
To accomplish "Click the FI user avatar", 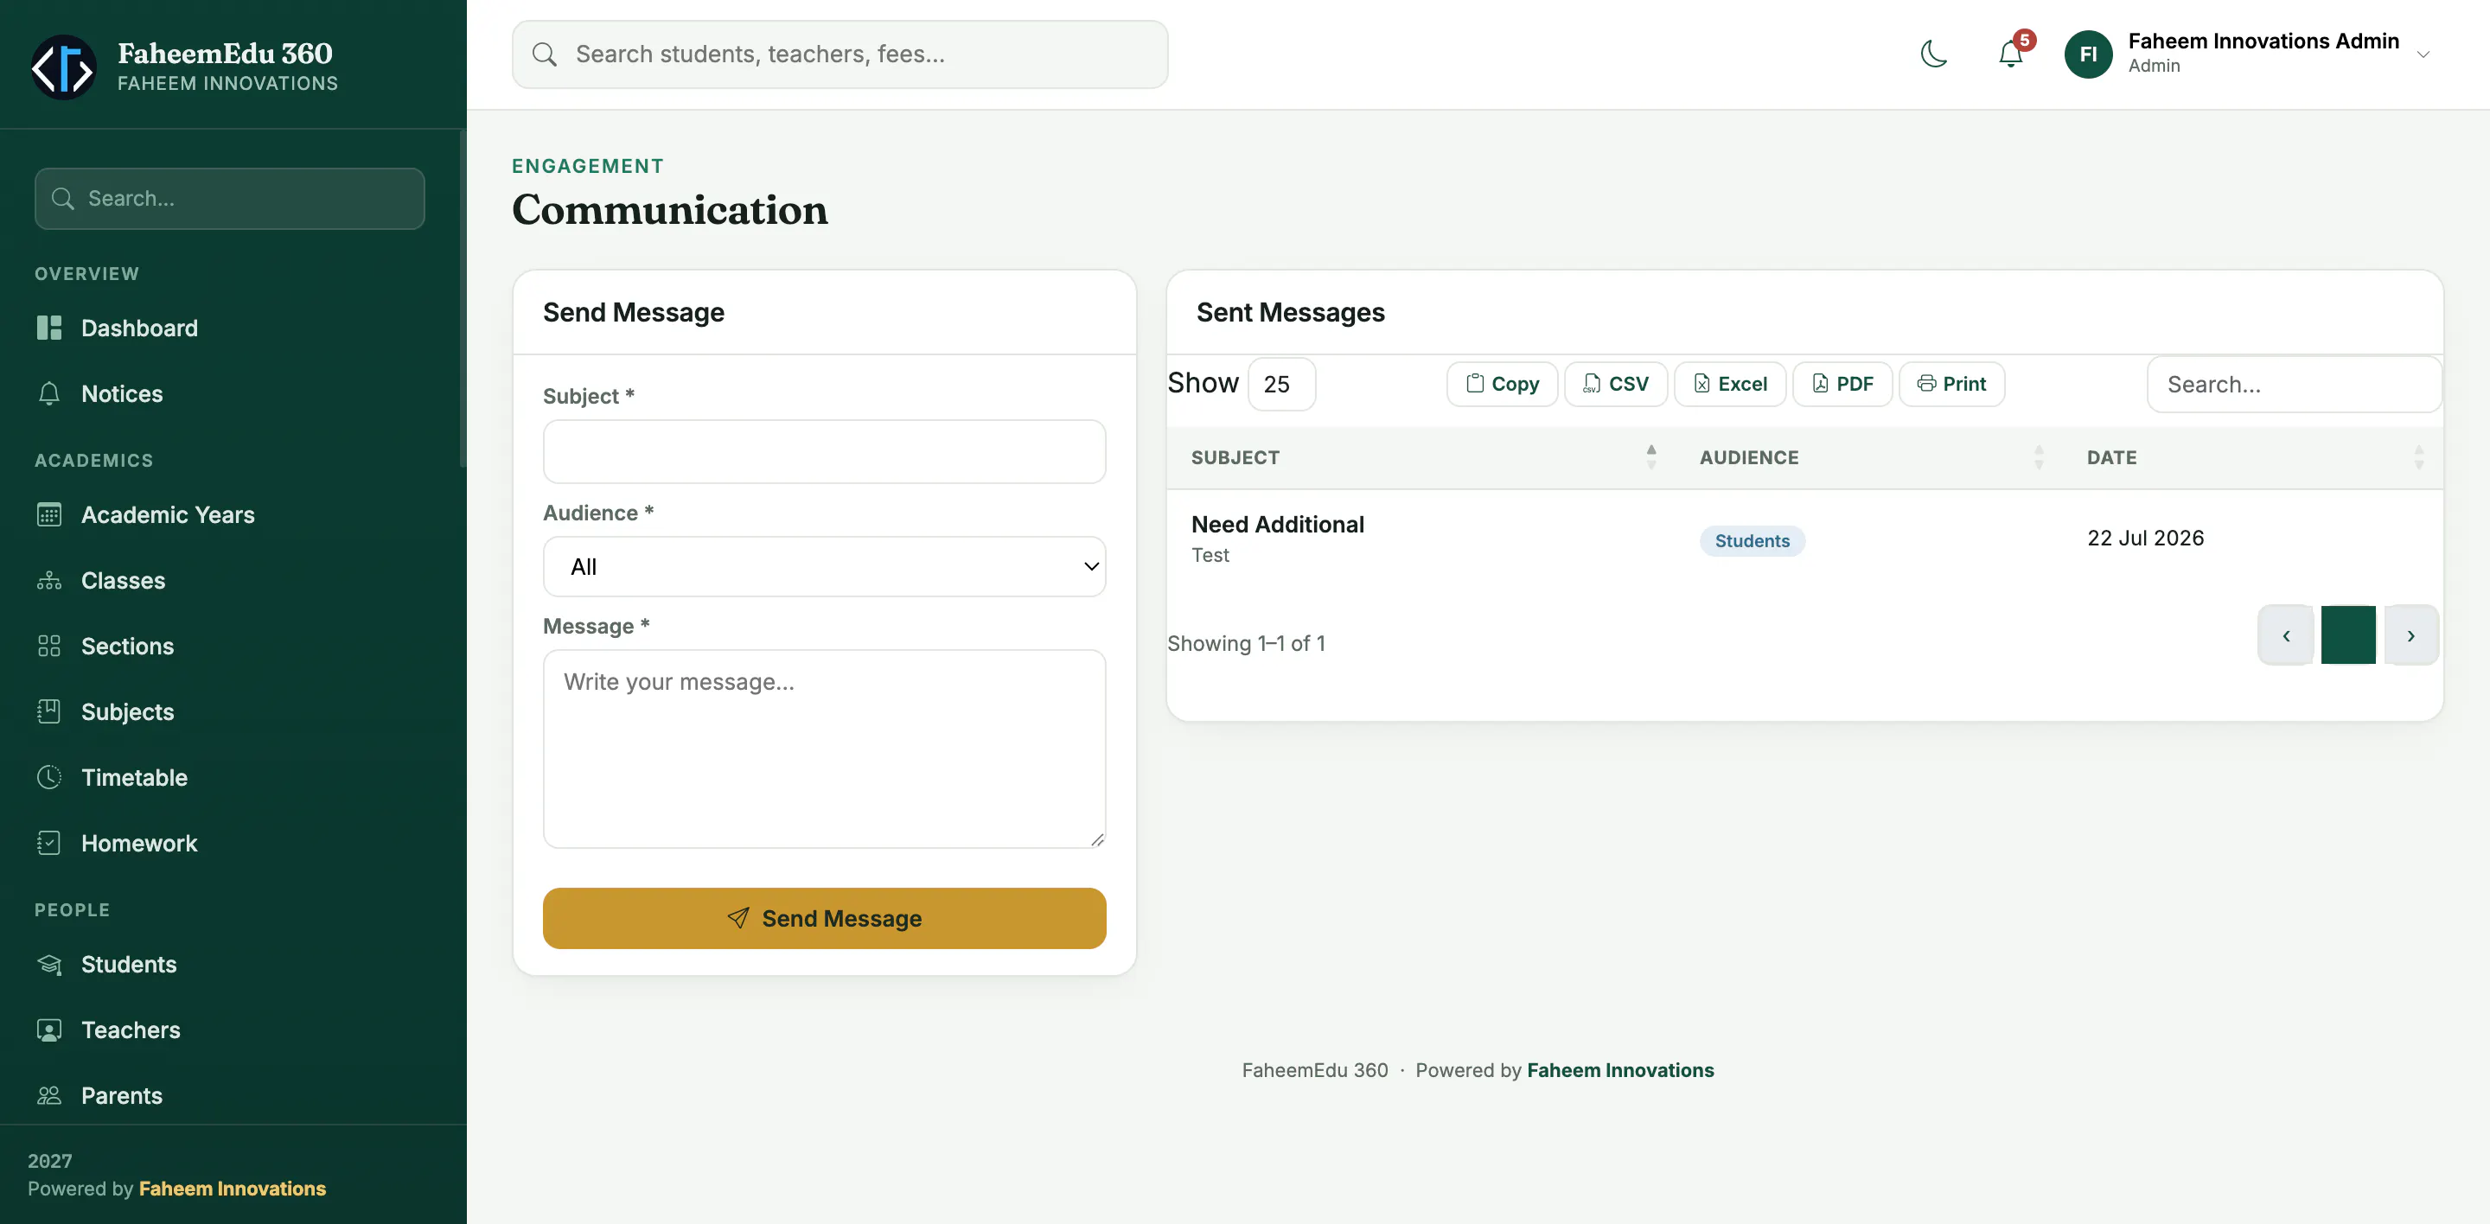I will tap(2088, 54).
